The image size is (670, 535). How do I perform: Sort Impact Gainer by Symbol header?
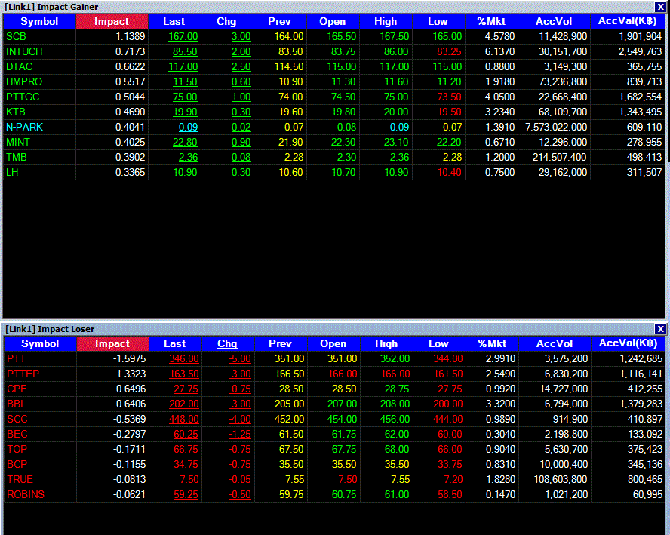pos(39,21)
